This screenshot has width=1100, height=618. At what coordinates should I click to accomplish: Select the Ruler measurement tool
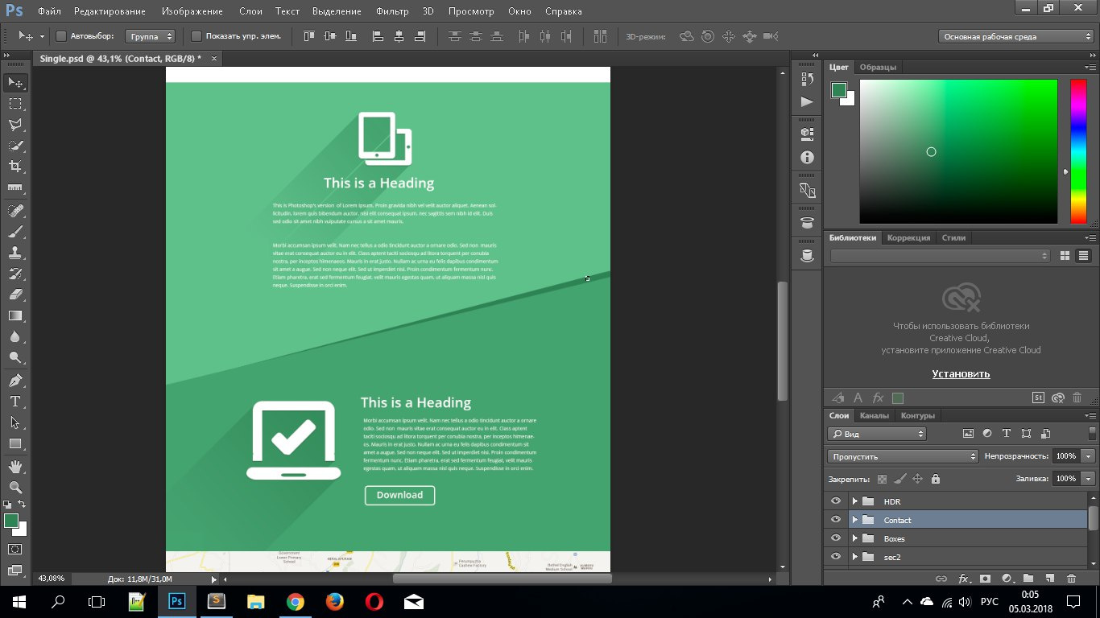[x=15, y=187]
